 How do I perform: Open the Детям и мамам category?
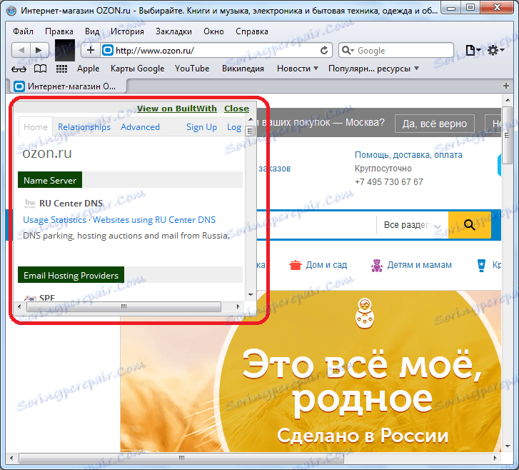point(419,265)
